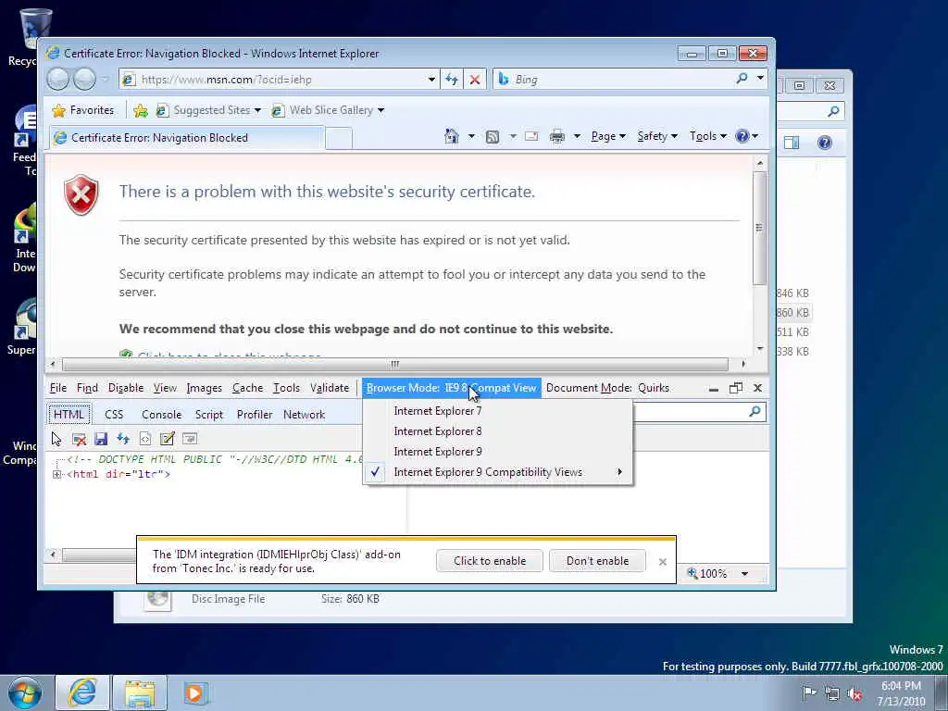Click the red Stop loading icon

click(475, 80)
